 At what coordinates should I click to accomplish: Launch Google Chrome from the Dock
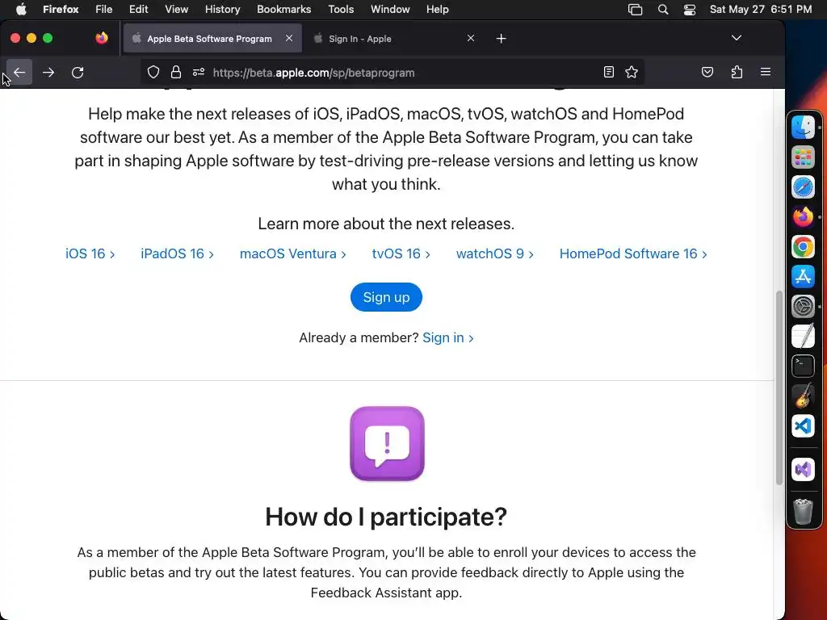pyautogui.click(x=803, y=247)
